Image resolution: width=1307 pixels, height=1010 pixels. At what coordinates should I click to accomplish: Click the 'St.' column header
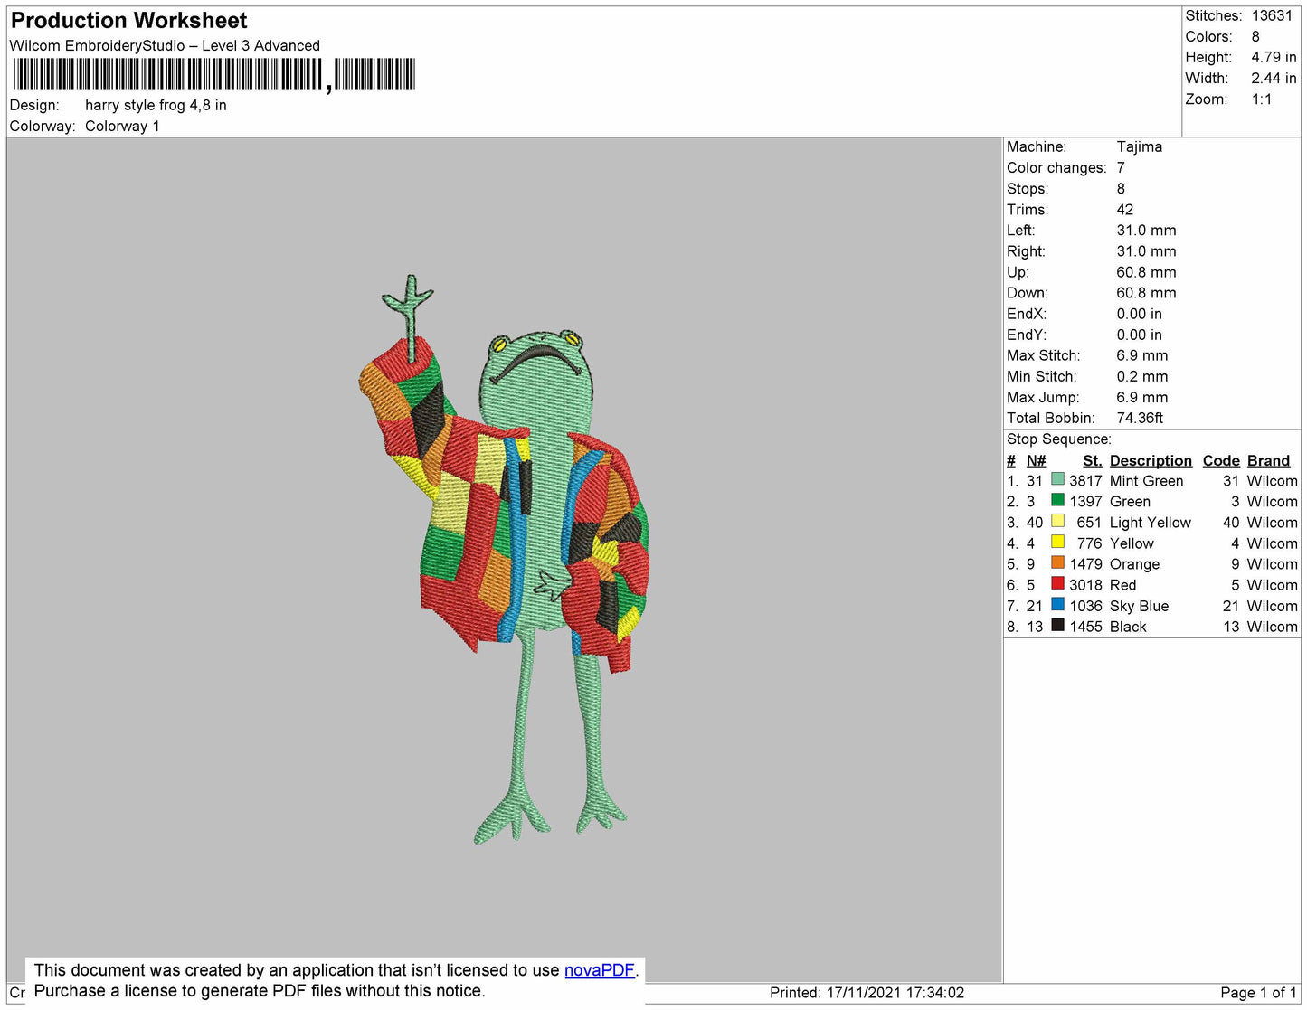pos(1092,460)
